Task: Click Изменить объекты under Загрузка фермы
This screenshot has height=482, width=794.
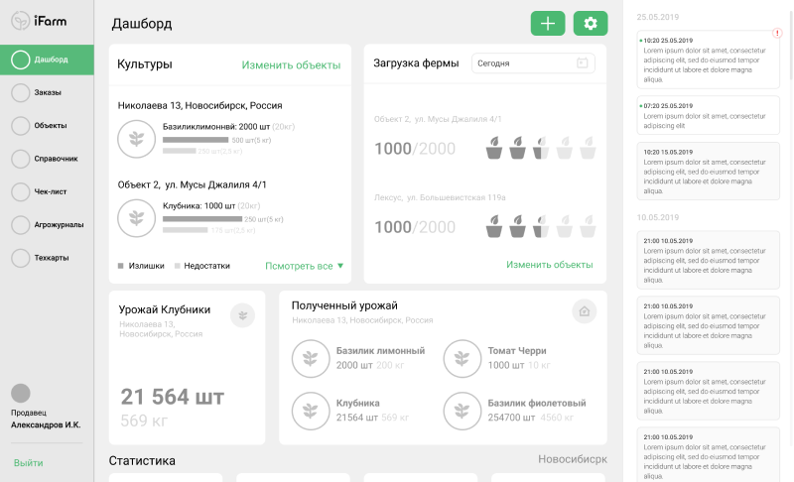Action: click(549, 265)
